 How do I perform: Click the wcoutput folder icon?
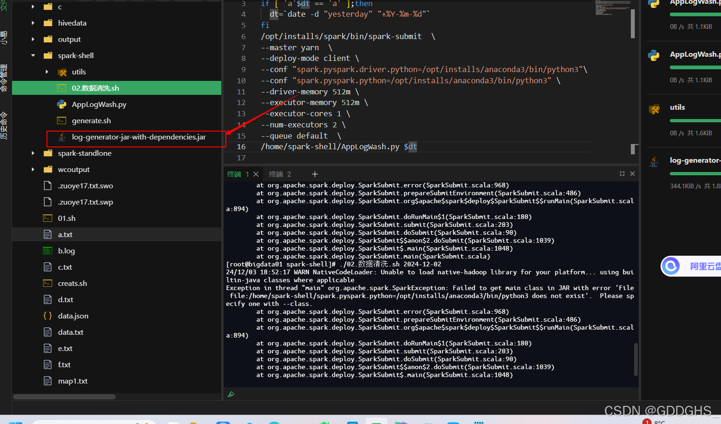(48, 169)
